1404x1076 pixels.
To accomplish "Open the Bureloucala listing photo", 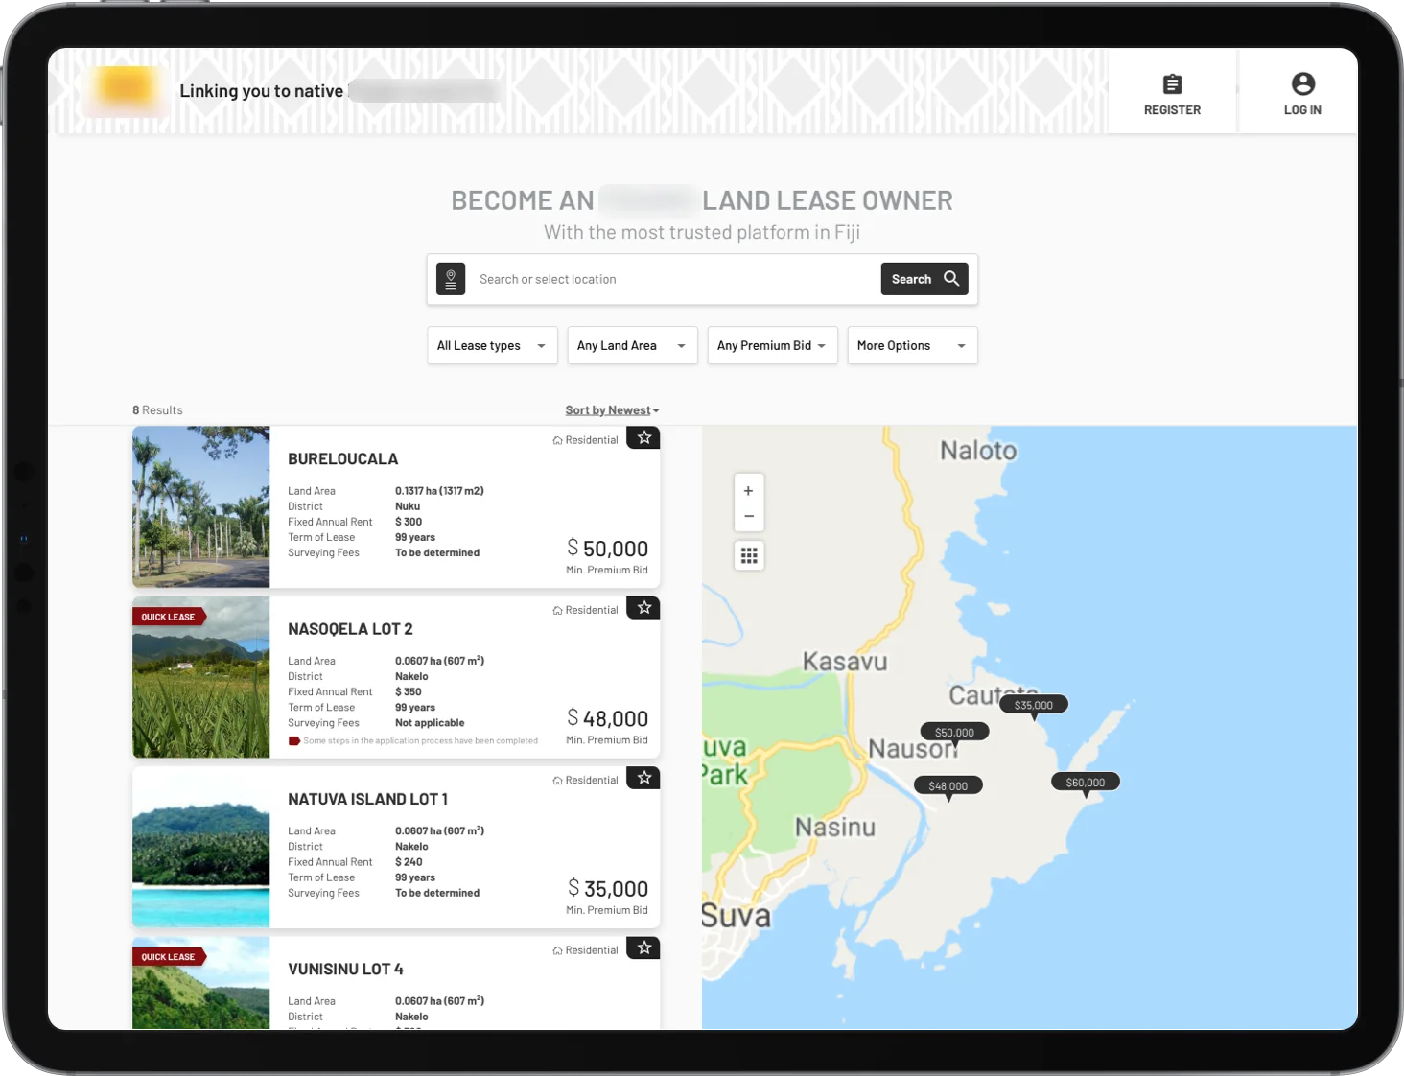I will pyautogui.click(x=201, y=506).
